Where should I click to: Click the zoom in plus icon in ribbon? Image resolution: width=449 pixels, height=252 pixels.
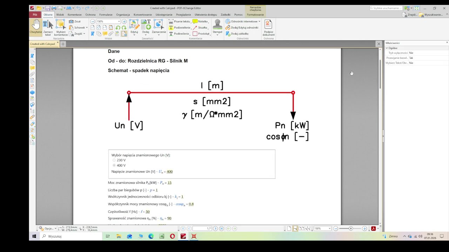[x=124, y=21]
